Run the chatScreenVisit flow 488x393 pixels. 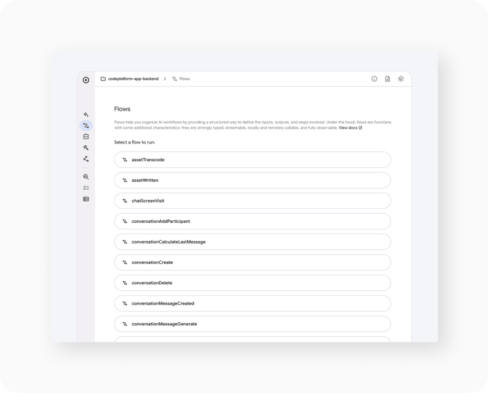[253, 201]
